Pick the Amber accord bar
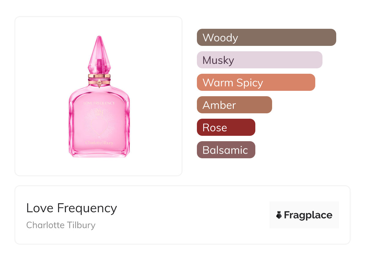Image resolution: width=365 pixels, height=259 pixels. click(x=234, y=105)
